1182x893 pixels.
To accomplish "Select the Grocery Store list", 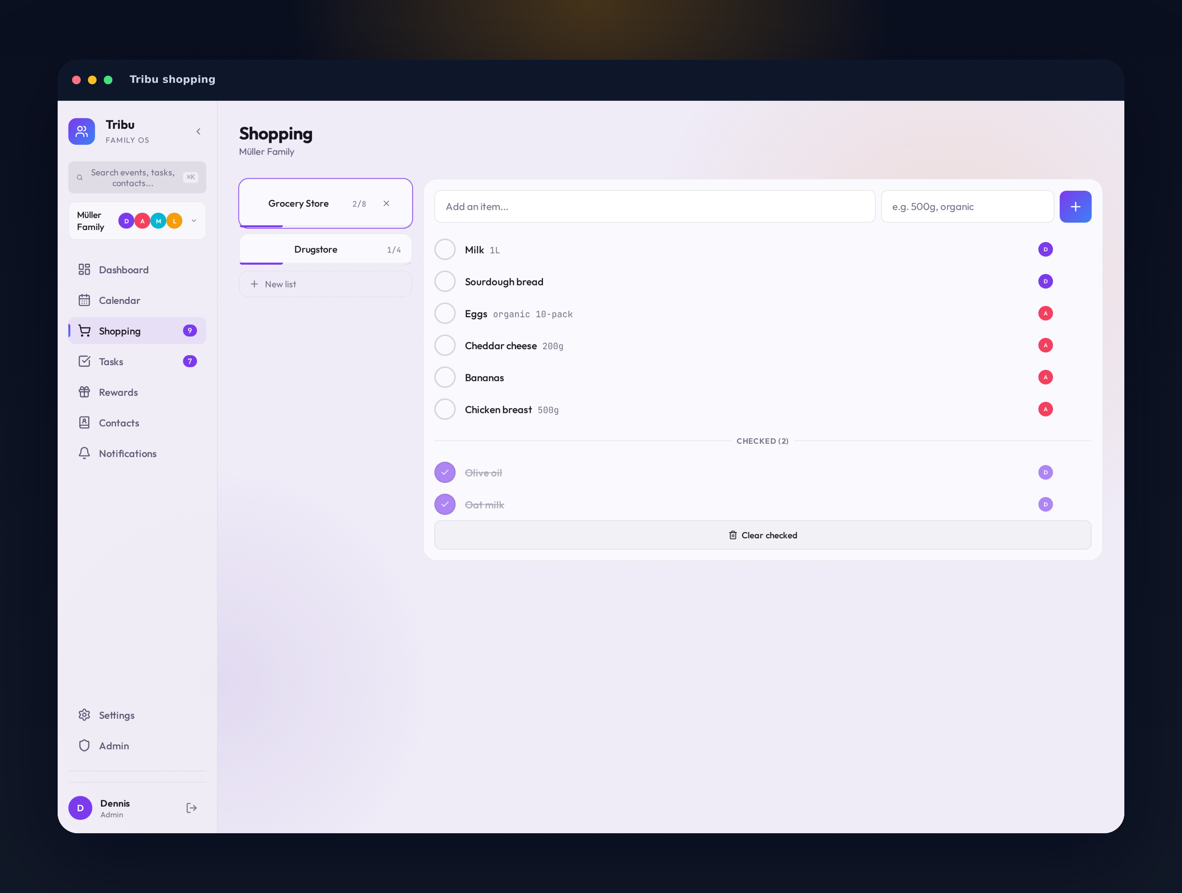I will [325, 203].
